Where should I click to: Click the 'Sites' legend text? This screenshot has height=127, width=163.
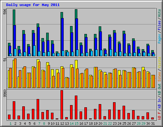tap(159, 77)
